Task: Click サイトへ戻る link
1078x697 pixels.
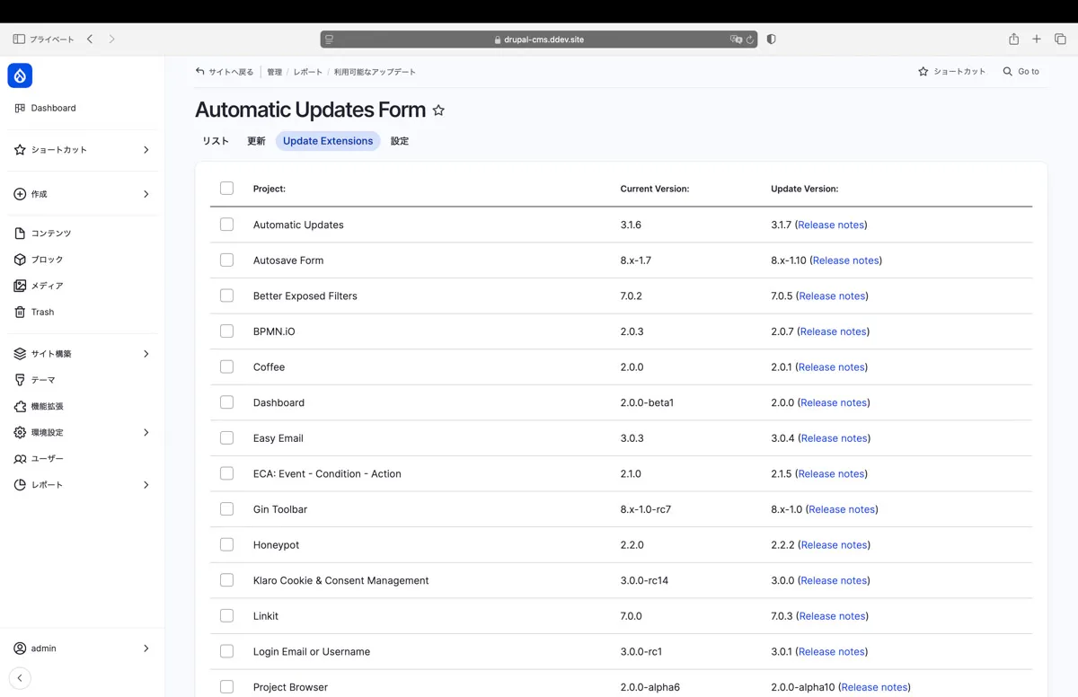Action: (225, 72)
